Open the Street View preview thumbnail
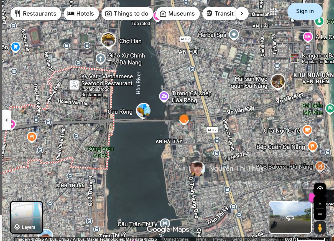Viewport: 334px width, 241px height. 290,217
